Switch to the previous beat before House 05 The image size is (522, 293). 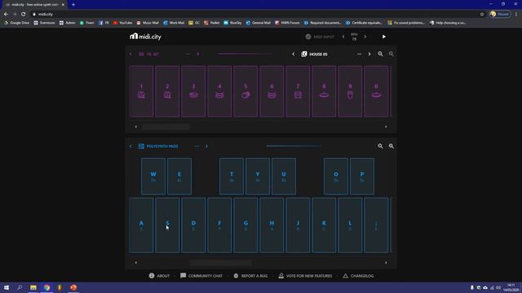(x=294, y=55)
